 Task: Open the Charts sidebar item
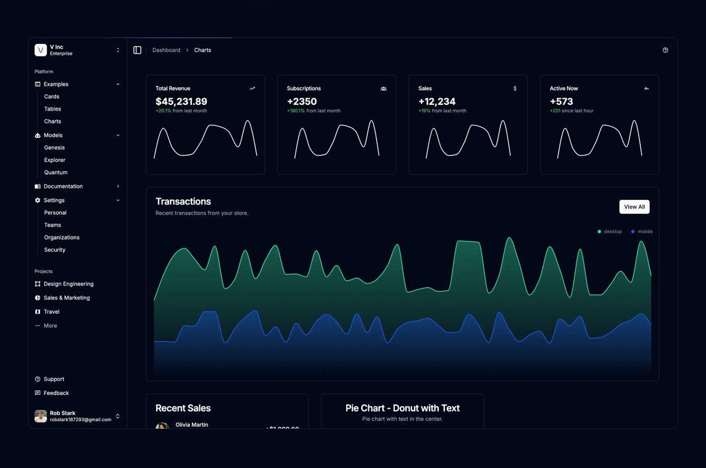(52, 121)
